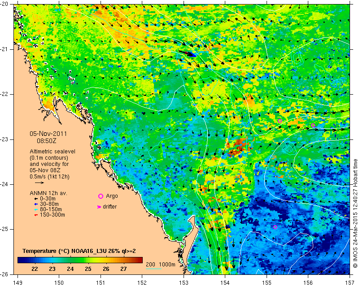Click the latitude axis label -20
Image resolution: width=359 pixels, height=287 pixels.
click(4, 4)
